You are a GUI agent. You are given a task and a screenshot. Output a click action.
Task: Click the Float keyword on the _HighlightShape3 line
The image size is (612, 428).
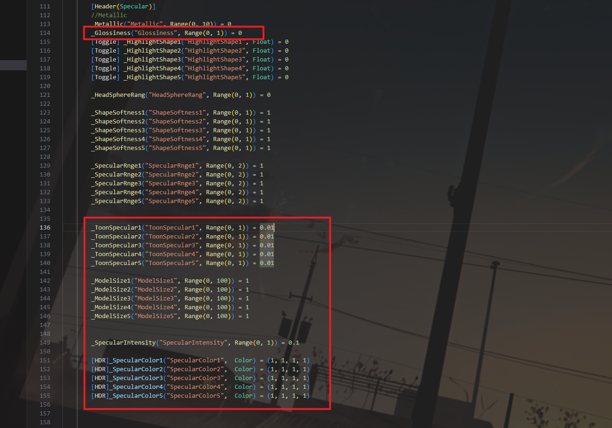(261, 60)
